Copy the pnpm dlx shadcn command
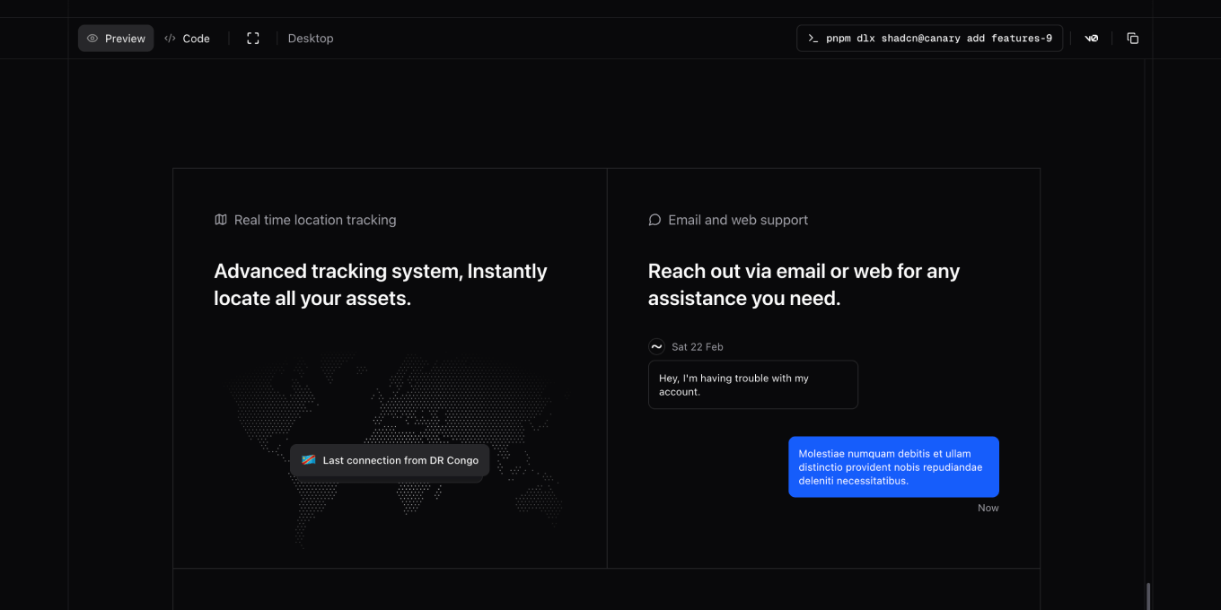1221x610 pixels. [x=929, y=39]
